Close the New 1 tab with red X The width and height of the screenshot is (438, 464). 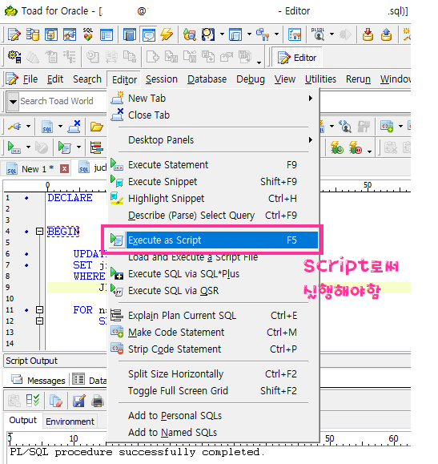[64, 168]
